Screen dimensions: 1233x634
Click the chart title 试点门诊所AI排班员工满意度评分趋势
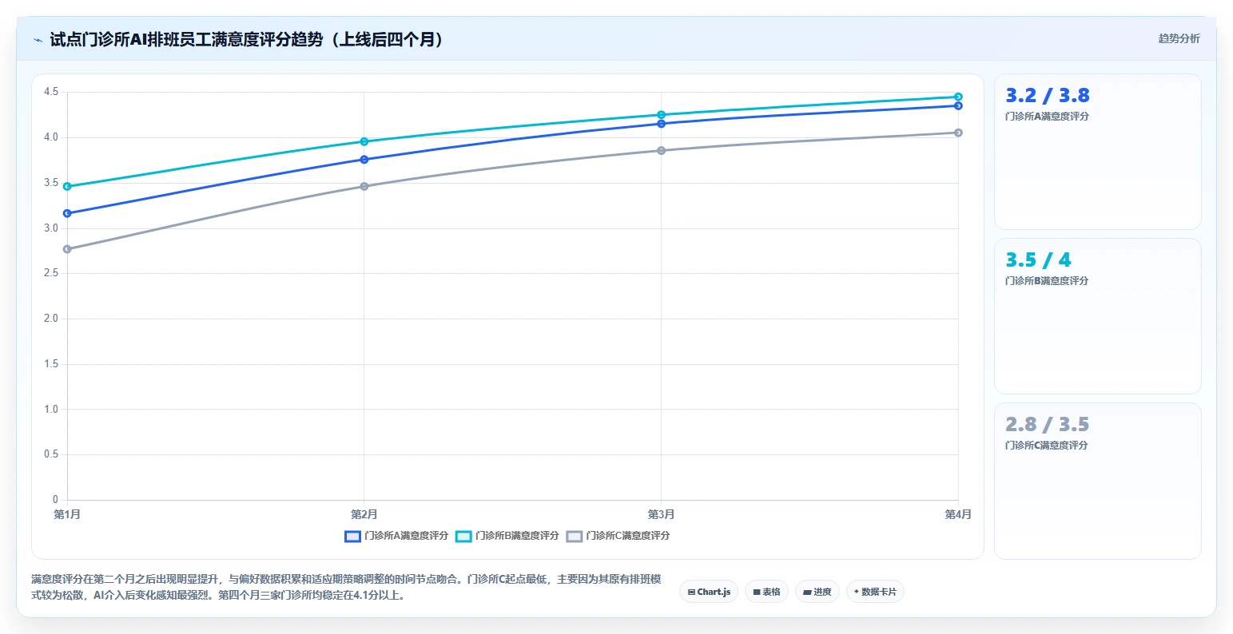(247, 39)
